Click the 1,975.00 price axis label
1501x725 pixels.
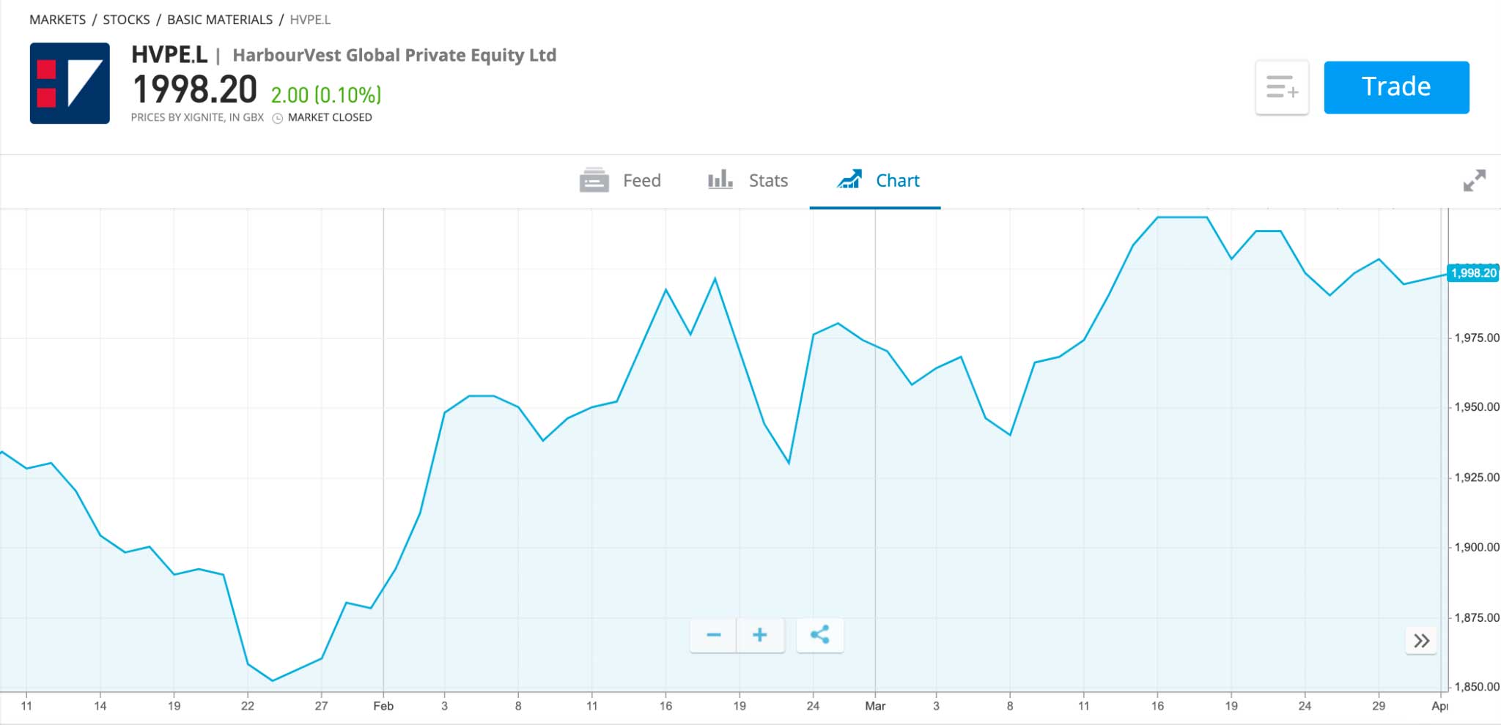(1477, 338)
